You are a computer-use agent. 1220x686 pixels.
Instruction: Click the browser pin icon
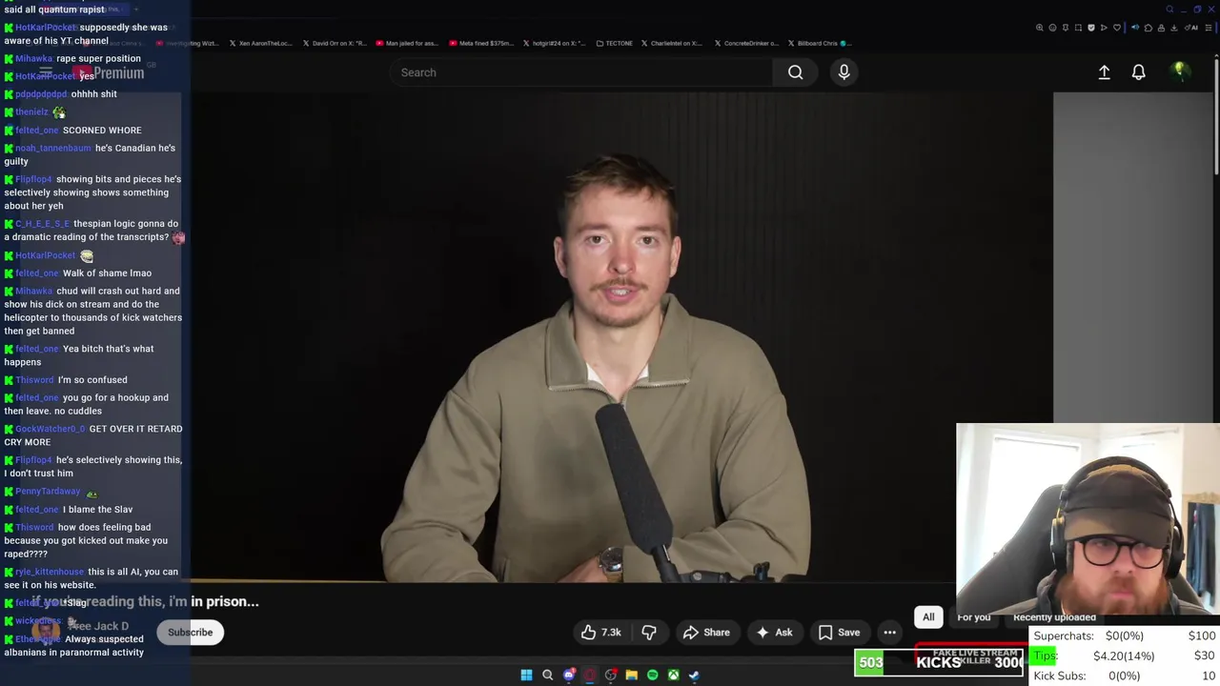pos(1066,28)
